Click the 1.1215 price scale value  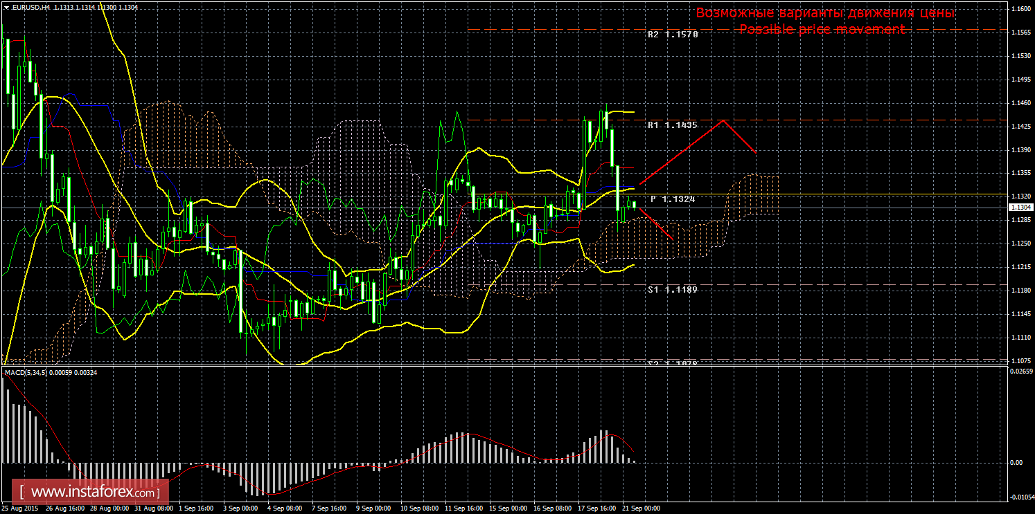pos(1020,267)
